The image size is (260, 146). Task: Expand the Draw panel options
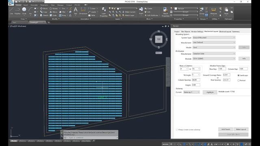coord(24,19)
